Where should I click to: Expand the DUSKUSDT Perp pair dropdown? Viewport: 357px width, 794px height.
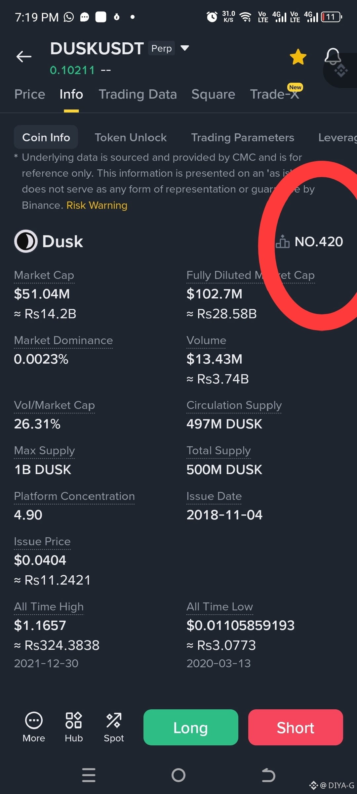tap(185, 48)
